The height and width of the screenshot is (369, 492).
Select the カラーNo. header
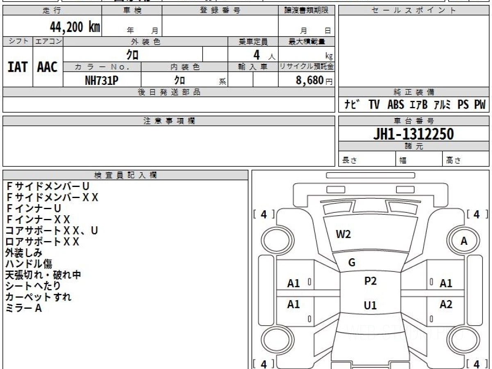(102, 67)
